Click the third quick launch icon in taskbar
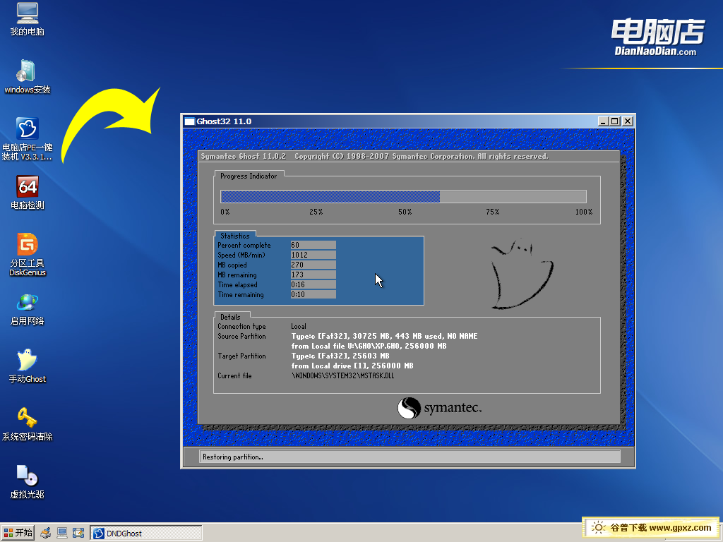Screen dimensions: 723x542 78,534
